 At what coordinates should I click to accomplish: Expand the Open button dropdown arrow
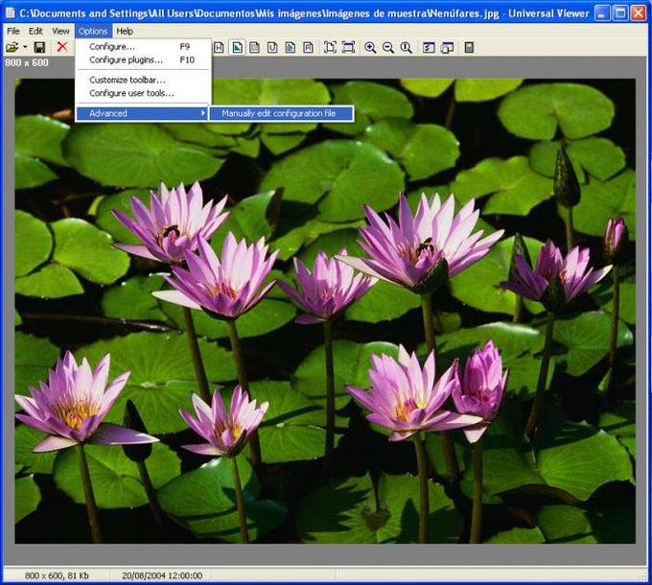click(25, 47)
